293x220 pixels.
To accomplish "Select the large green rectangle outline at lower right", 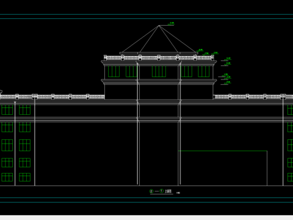I will click(x=223, y=168).
